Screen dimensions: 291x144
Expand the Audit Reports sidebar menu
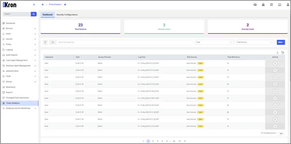click(19, 55)
